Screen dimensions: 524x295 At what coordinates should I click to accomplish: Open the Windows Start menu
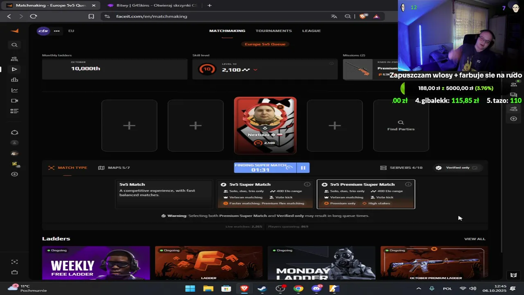tap(190, 288)
